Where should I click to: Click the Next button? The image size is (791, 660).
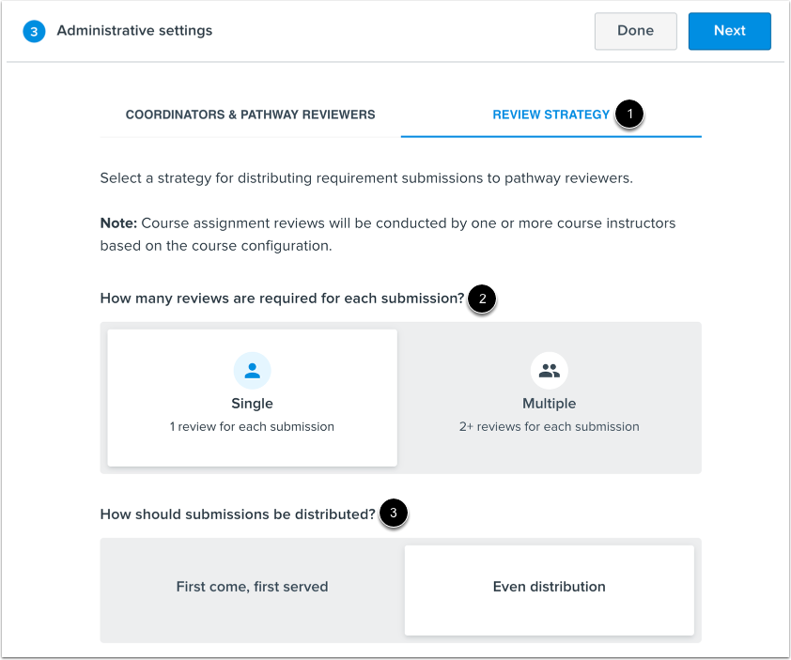tap(730, 31)
